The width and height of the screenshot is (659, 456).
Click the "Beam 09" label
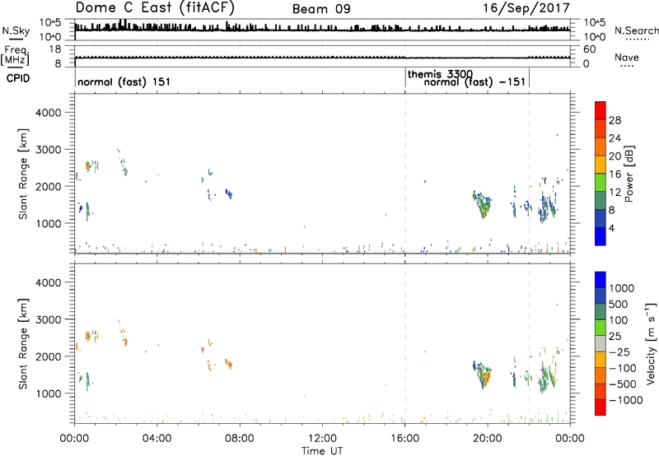tap(321, 9)
